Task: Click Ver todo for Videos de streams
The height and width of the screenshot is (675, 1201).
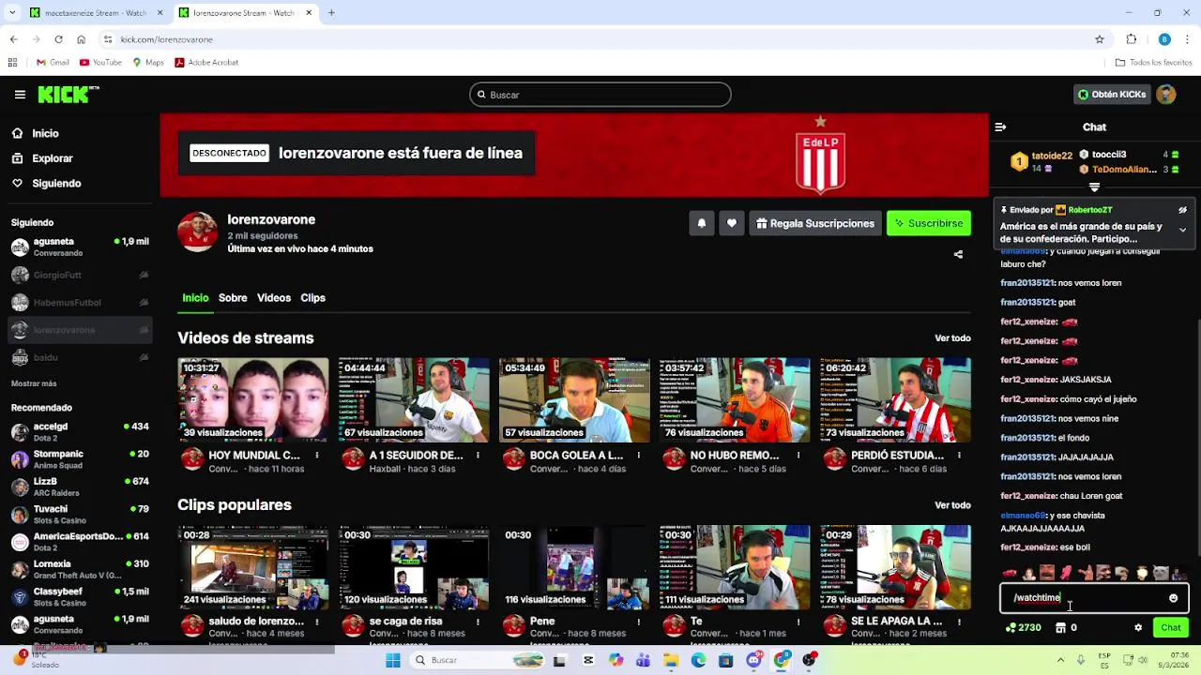Action: tap(952, 338)
